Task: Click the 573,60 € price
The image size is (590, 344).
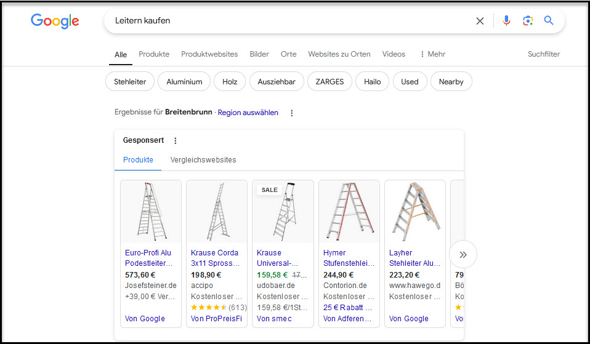Action: click(140, 275)
